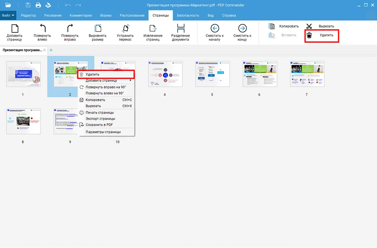Rotate page right with Повернуть вправо
The image size is (377, 248).
click(x=70, y=29)
